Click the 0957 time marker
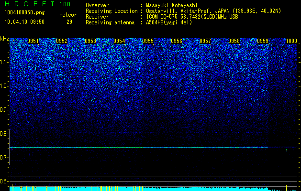 click(205, 41)
